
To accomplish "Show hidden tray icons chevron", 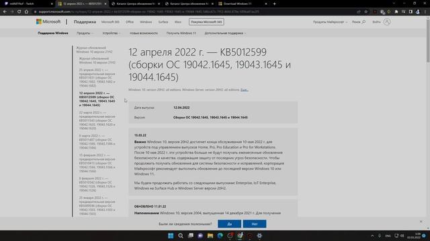I will (x=372, y=236).
